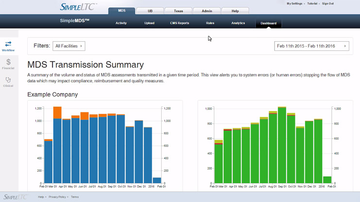
Task: Click the SimpleLTC footer logo
Action: (16, 197)
